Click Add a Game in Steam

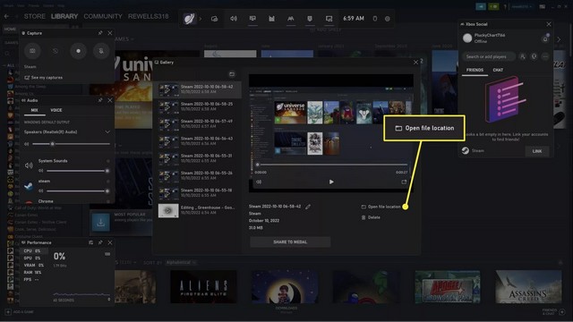pos(20,312)
